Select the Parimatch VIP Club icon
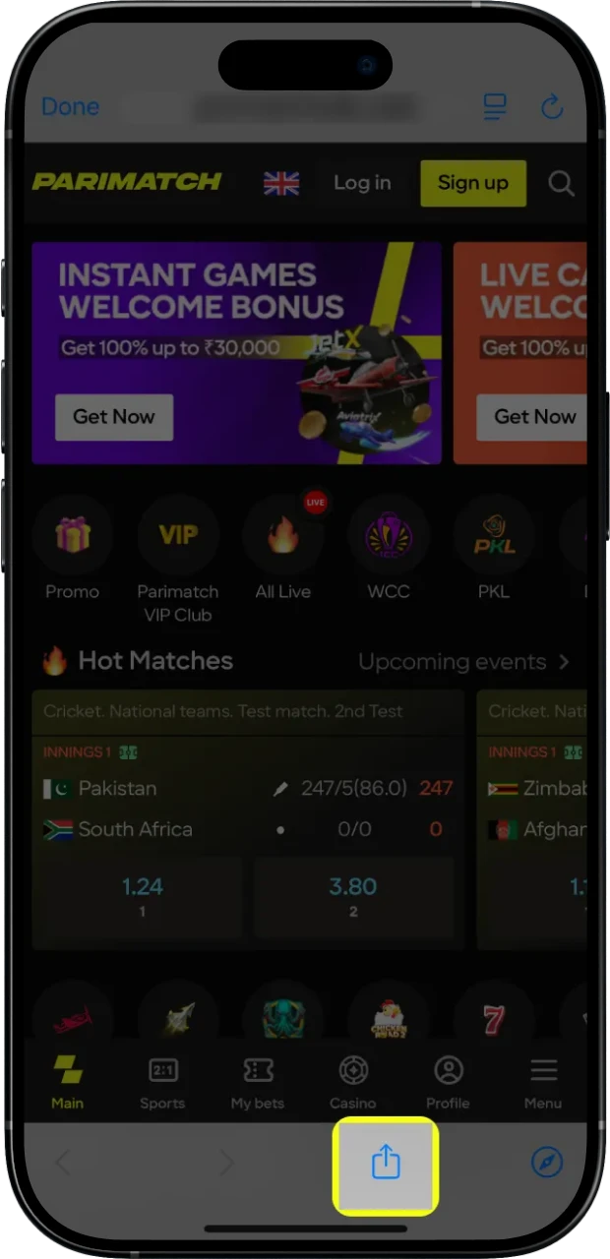Screen dimensions: 610x1259 tap(178, 535)
